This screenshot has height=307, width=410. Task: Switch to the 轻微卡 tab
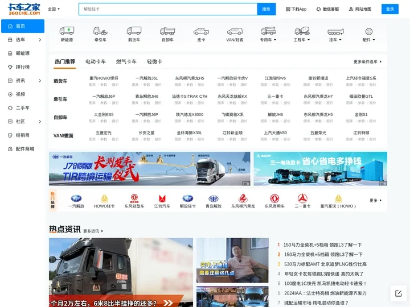tap(154, 61)
